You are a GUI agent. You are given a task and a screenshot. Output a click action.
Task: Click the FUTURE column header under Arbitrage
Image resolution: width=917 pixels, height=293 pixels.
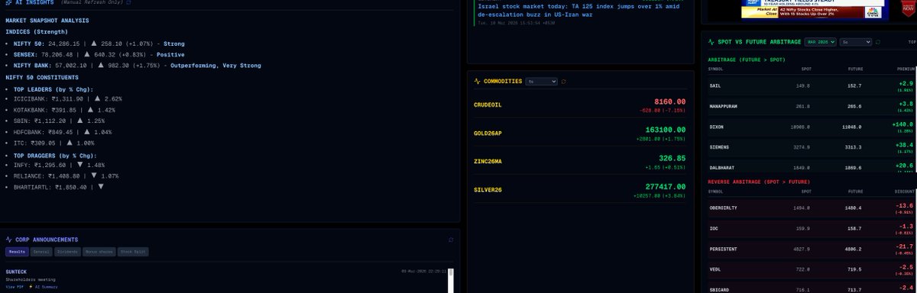tap(855, 69)
